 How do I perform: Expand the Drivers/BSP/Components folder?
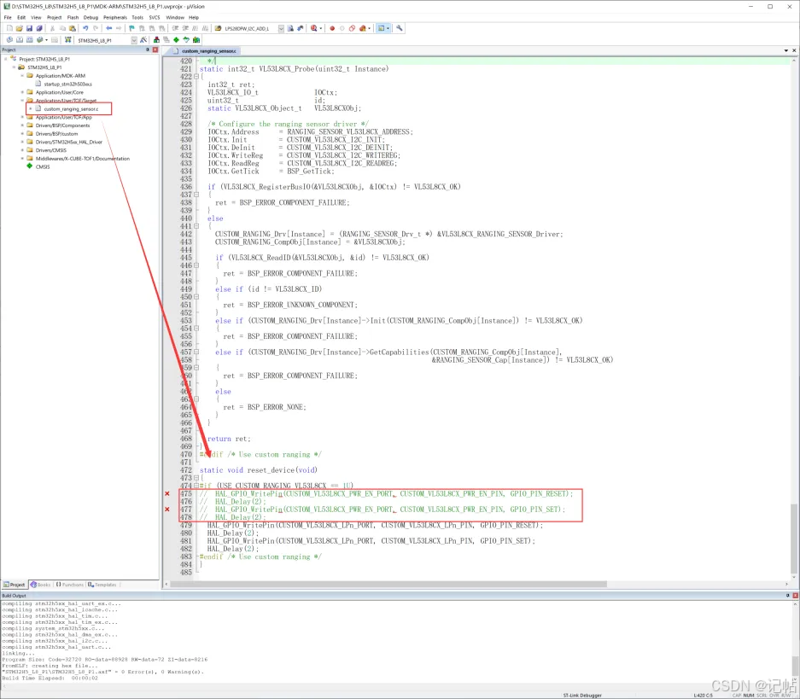(22, 125)
